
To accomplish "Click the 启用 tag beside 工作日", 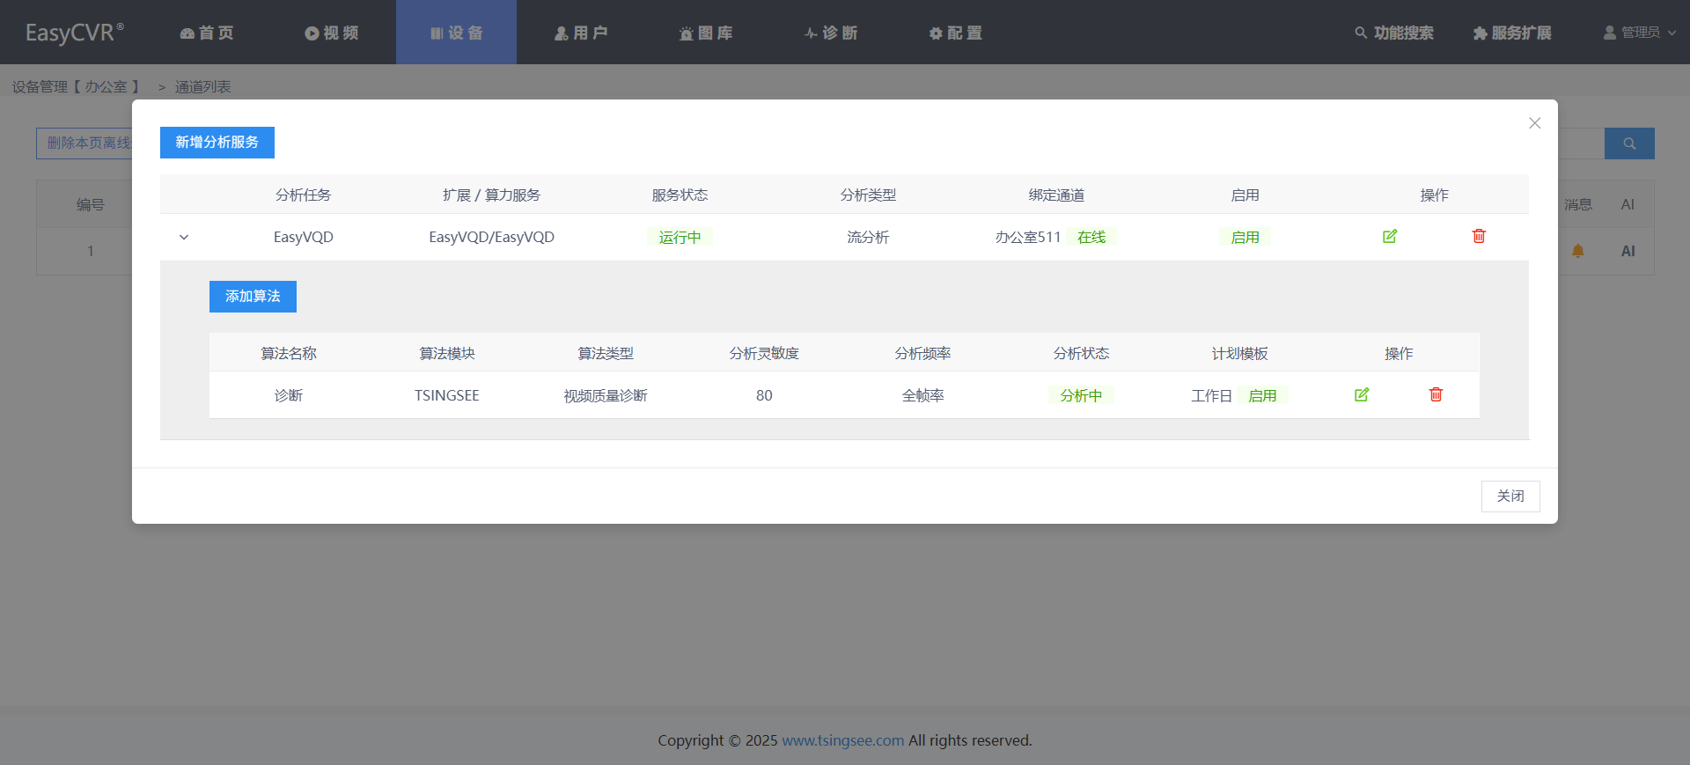I will 1262,395.
